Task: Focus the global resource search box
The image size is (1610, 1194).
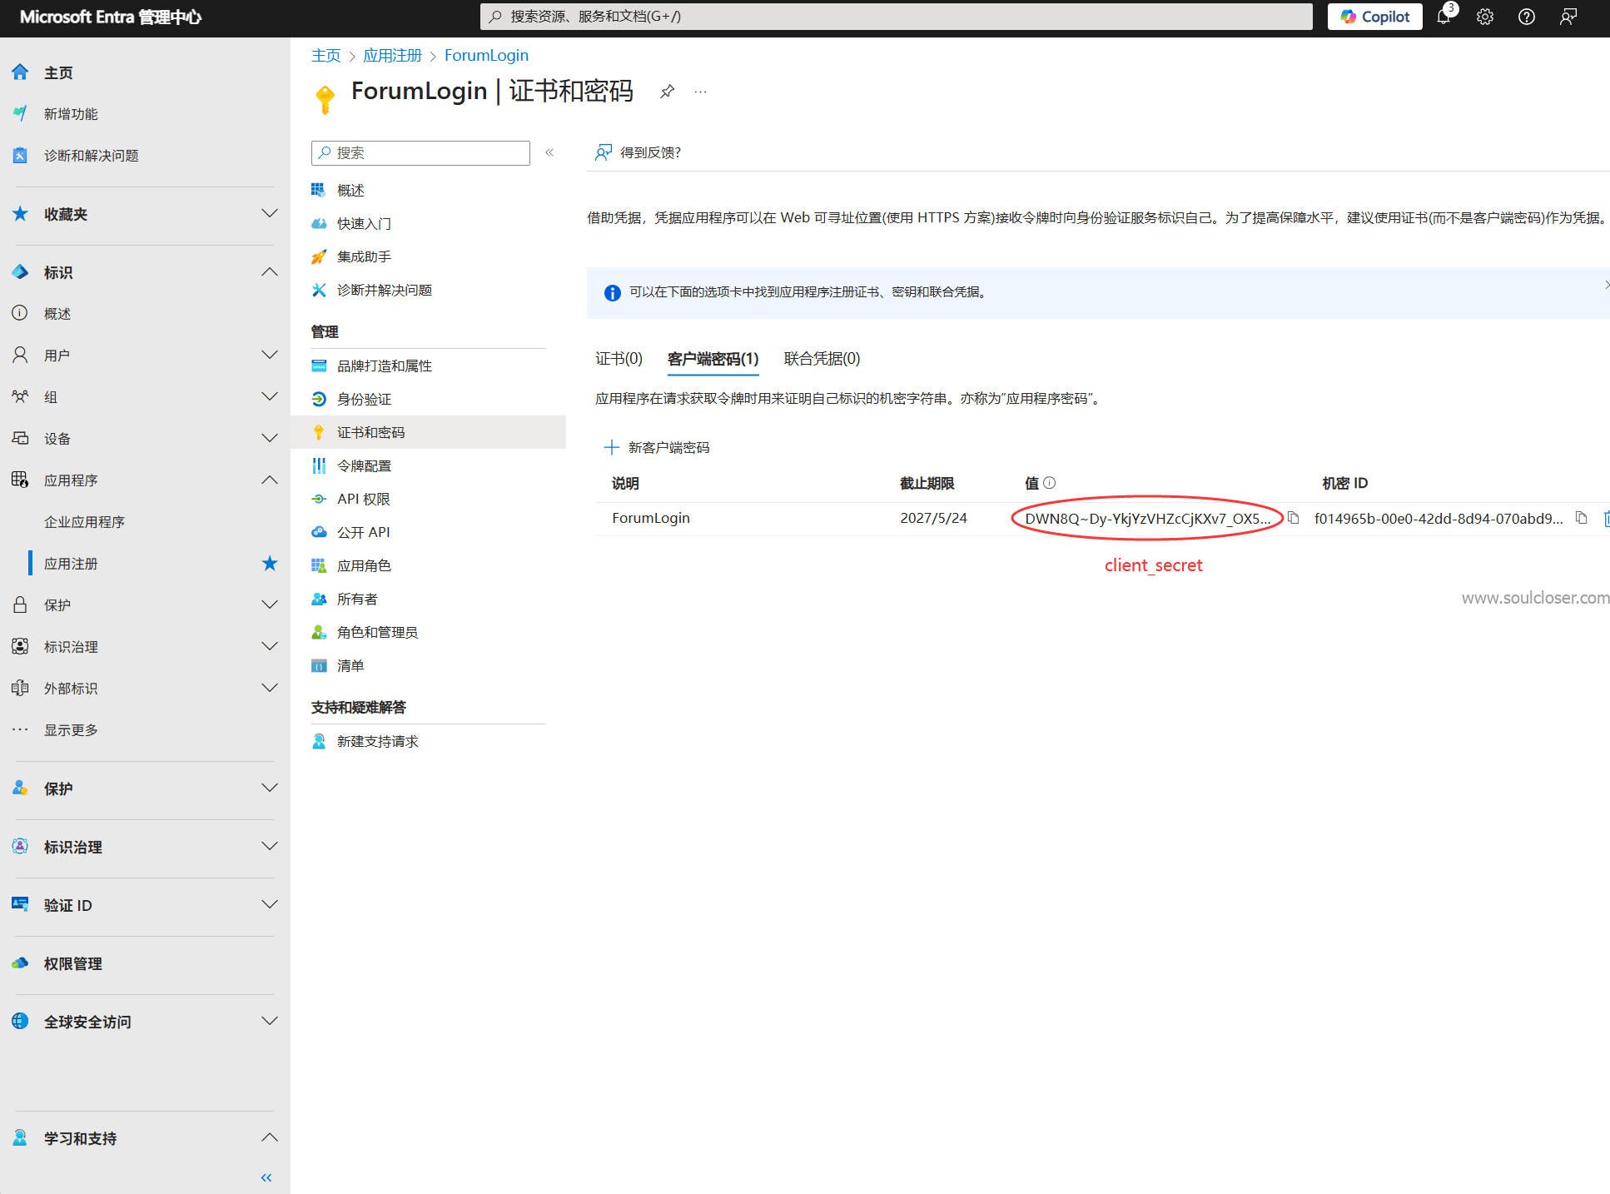Action: click(x=896, y=17)
